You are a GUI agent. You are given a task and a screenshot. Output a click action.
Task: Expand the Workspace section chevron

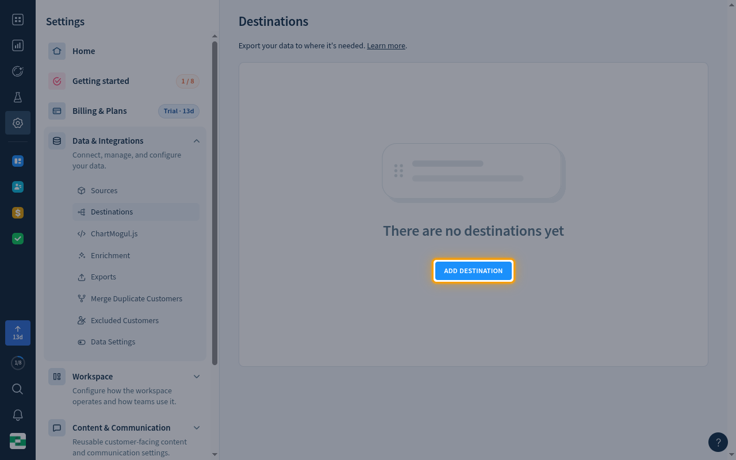pyautogui.click(x=197, y=377)
